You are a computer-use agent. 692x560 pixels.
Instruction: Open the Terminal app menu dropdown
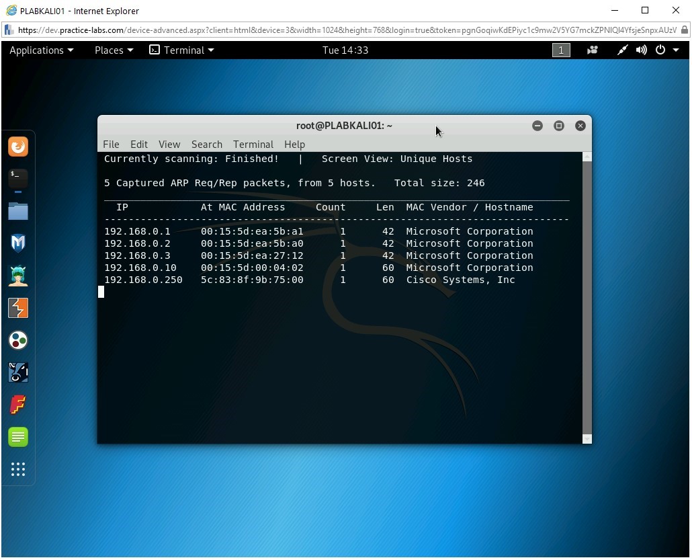click(x=181, y=50)
